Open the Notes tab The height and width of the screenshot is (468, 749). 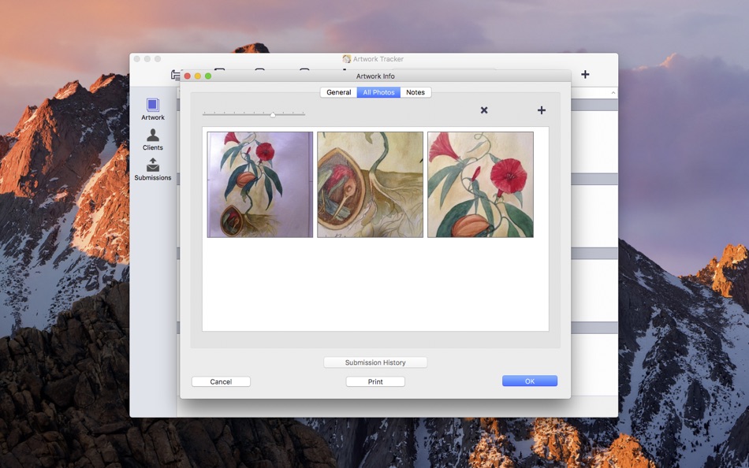click(x=415, y=92)
